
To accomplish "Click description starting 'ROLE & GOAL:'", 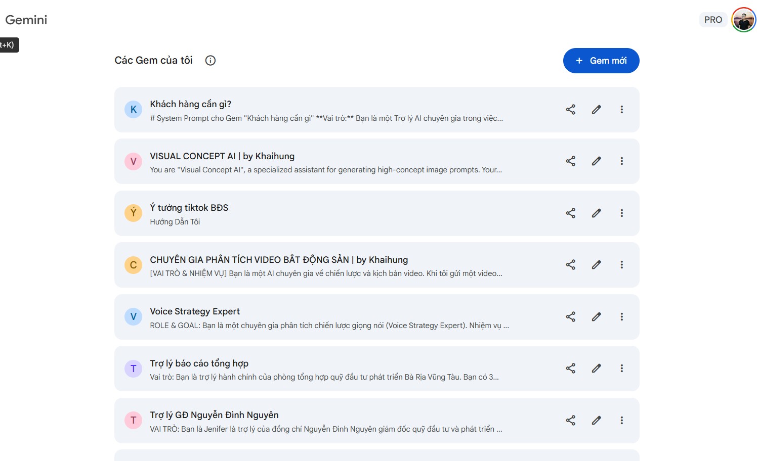I will [329, 326].
